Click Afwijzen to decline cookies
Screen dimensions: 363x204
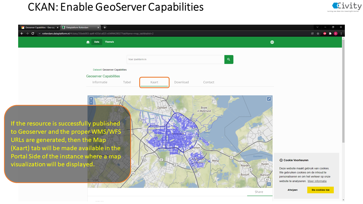[293, 190]
